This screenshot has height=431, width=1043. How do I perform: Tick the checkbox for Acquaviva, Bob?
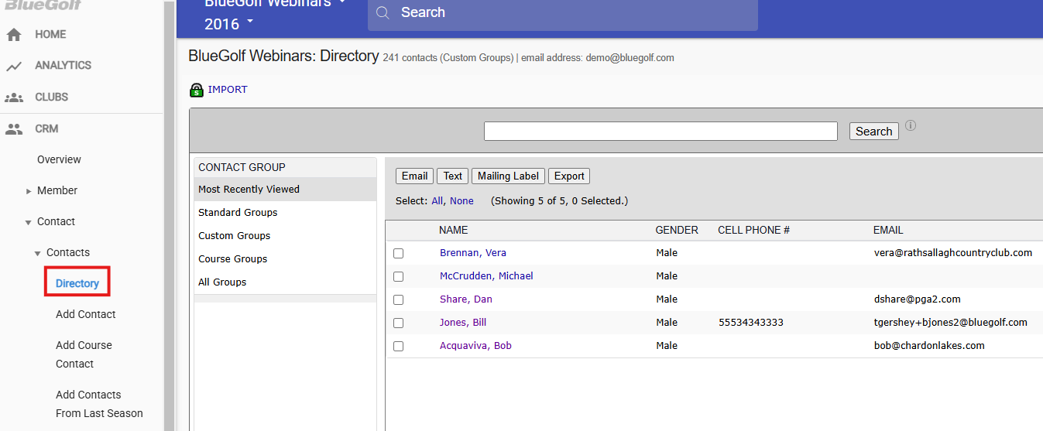coord(398,346)
